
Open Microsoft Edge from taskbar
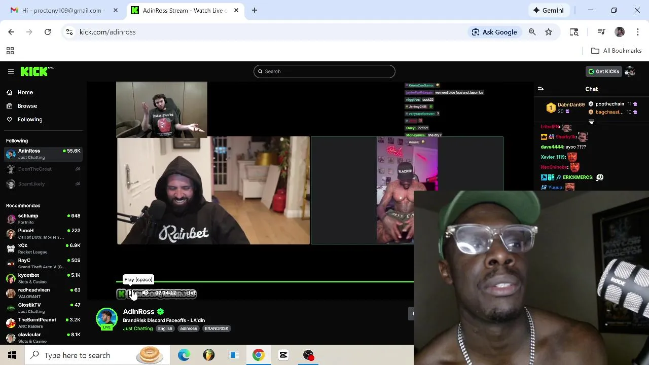pyautogui.click(x=184, y=355)
